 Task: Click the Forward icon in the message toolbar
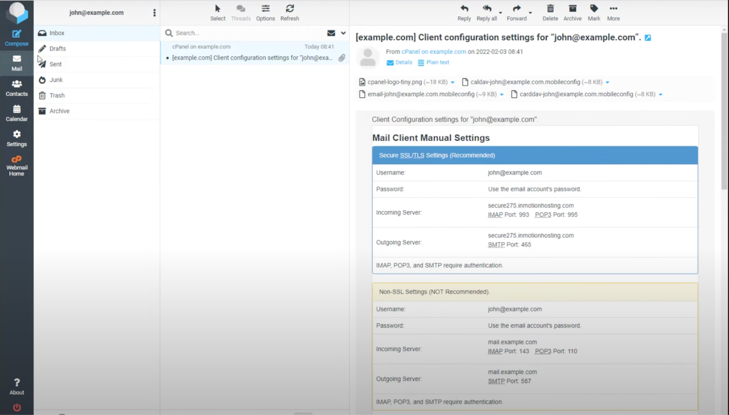click(517, 12)
